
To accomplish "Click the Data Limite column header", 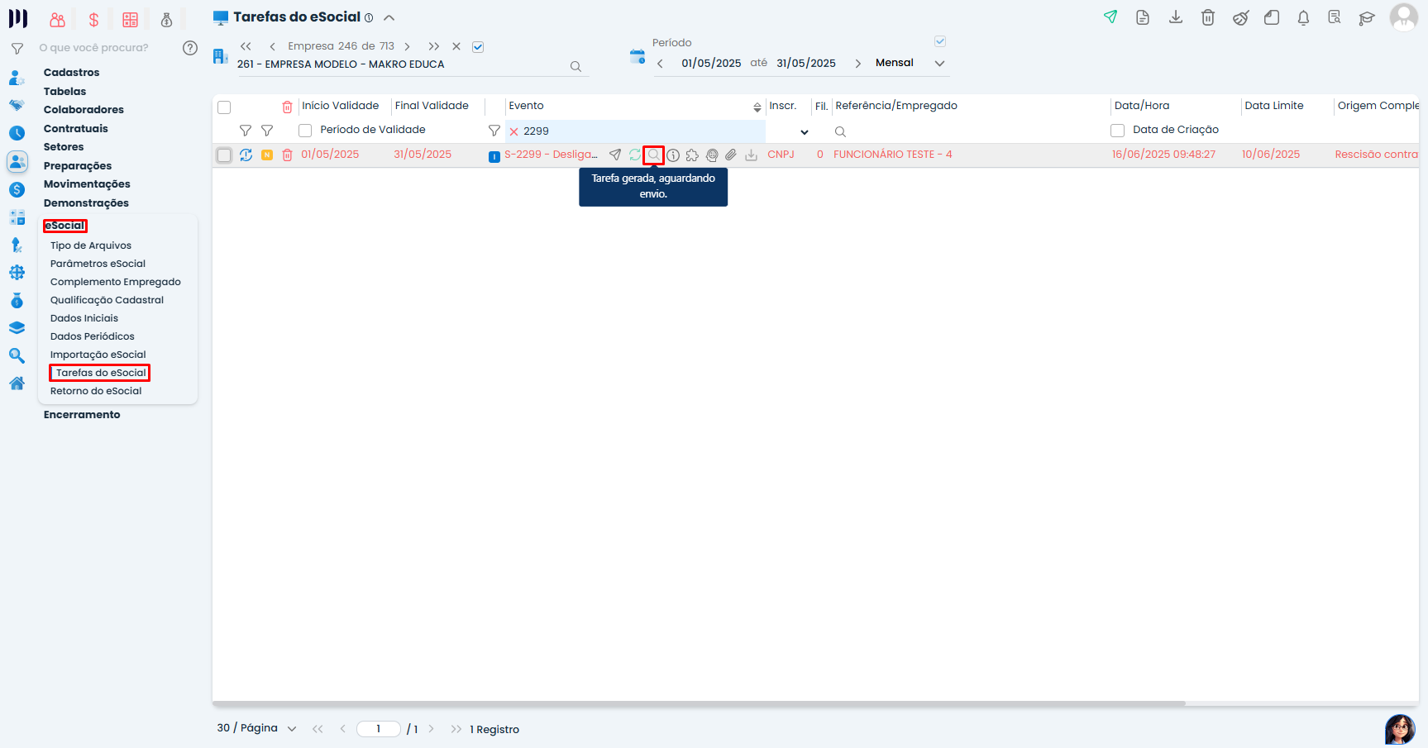I will click(x=1273, y=106).
